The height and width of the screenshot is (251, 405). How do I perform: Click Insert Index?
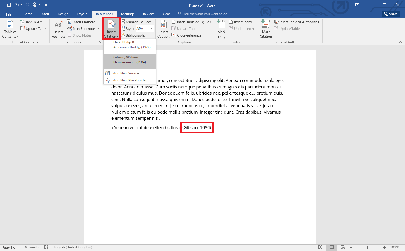240,22
